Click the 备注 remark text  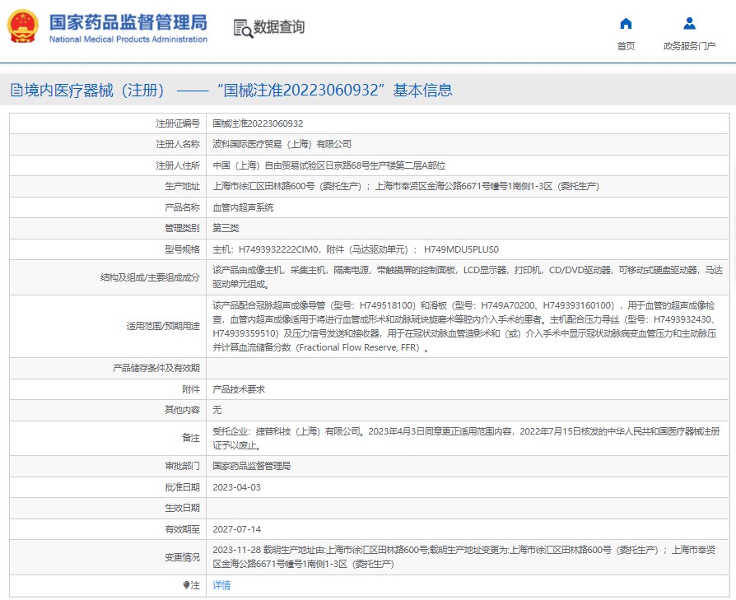[466, 438]
